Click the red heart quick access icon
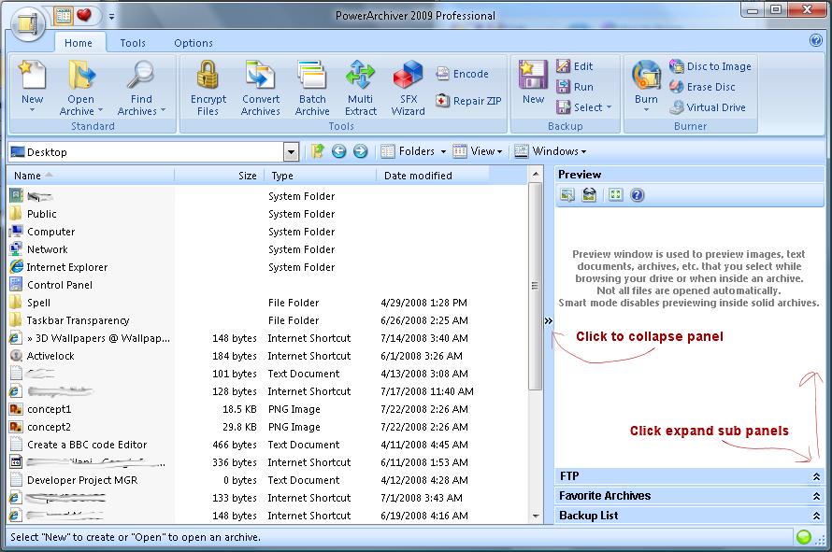Image resolution: width=832 pixels, height=552 pixels. [84, 15]
